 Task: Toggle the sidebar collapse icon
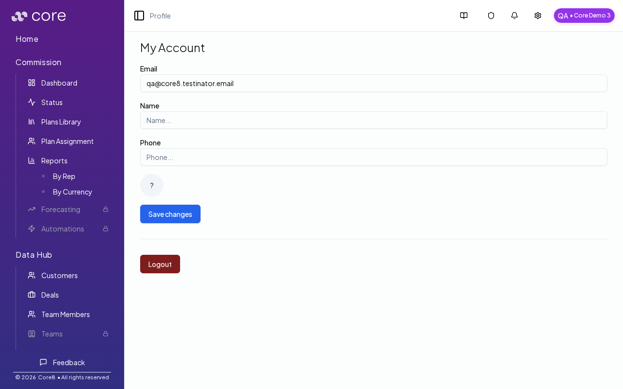[x=139, y=16]
